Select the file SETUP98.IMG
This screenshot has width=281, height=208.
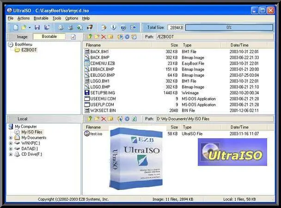pyautogui.click(x=103, y=93)
